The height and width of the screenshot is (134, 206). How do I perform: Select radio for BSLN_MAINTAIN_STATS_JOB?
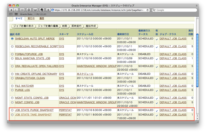pos(12,58)
